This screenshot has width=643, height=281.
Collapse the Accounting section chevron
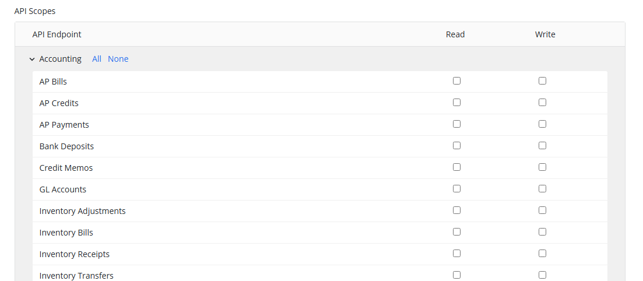pyautogui.click(x=31, y=59)
